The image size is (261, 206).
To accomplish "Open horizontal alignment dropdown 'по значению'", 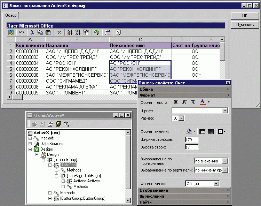I will 225,161.
